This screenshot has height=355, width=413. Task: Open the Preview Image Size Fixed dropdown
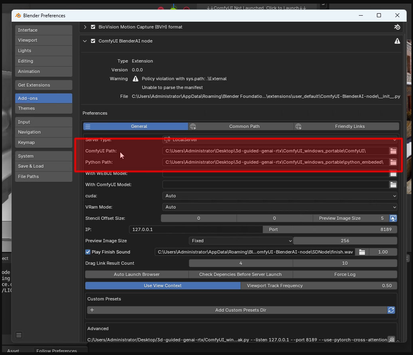click(241, 241)
